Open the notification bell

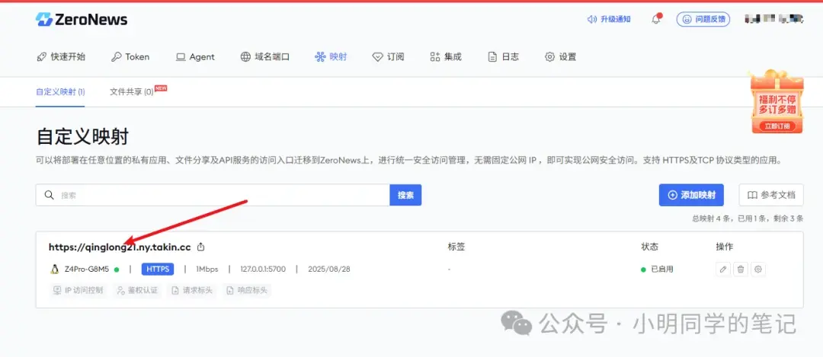point(656,19)
